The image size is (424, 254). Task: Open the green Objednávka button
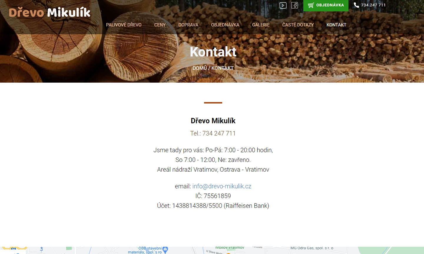click(326, 5)
